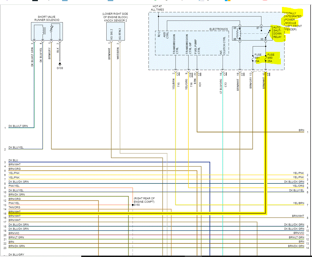The width and height of the screenshot is (312, 257).
Task: Click relay terminal 87 label
Action: pos(258,28)
